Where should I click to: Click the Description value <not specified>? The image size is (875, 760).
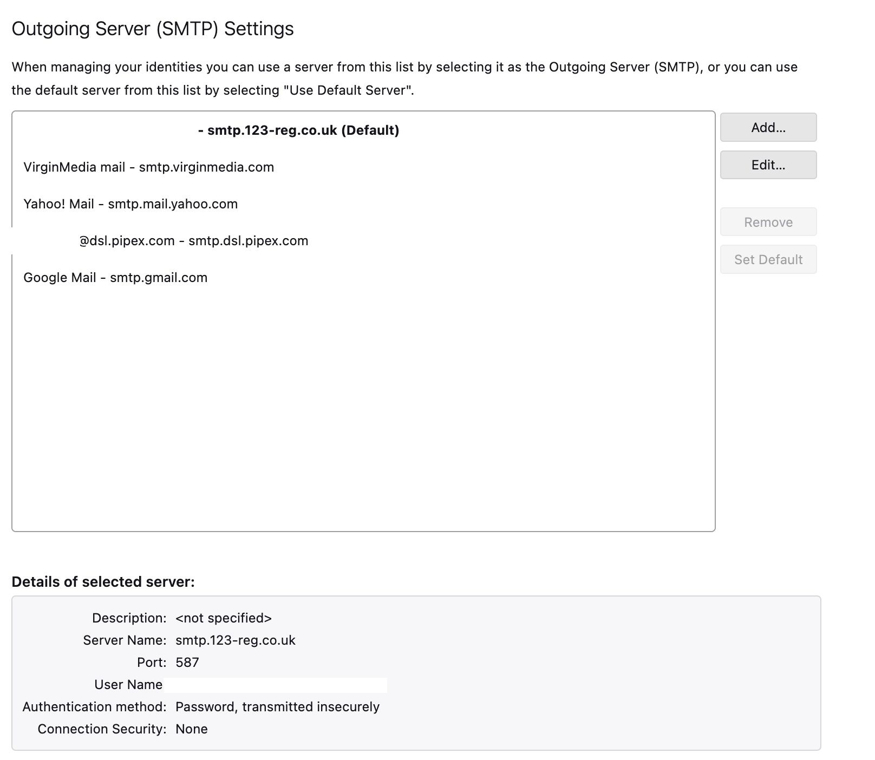click(x=224, y=618)
